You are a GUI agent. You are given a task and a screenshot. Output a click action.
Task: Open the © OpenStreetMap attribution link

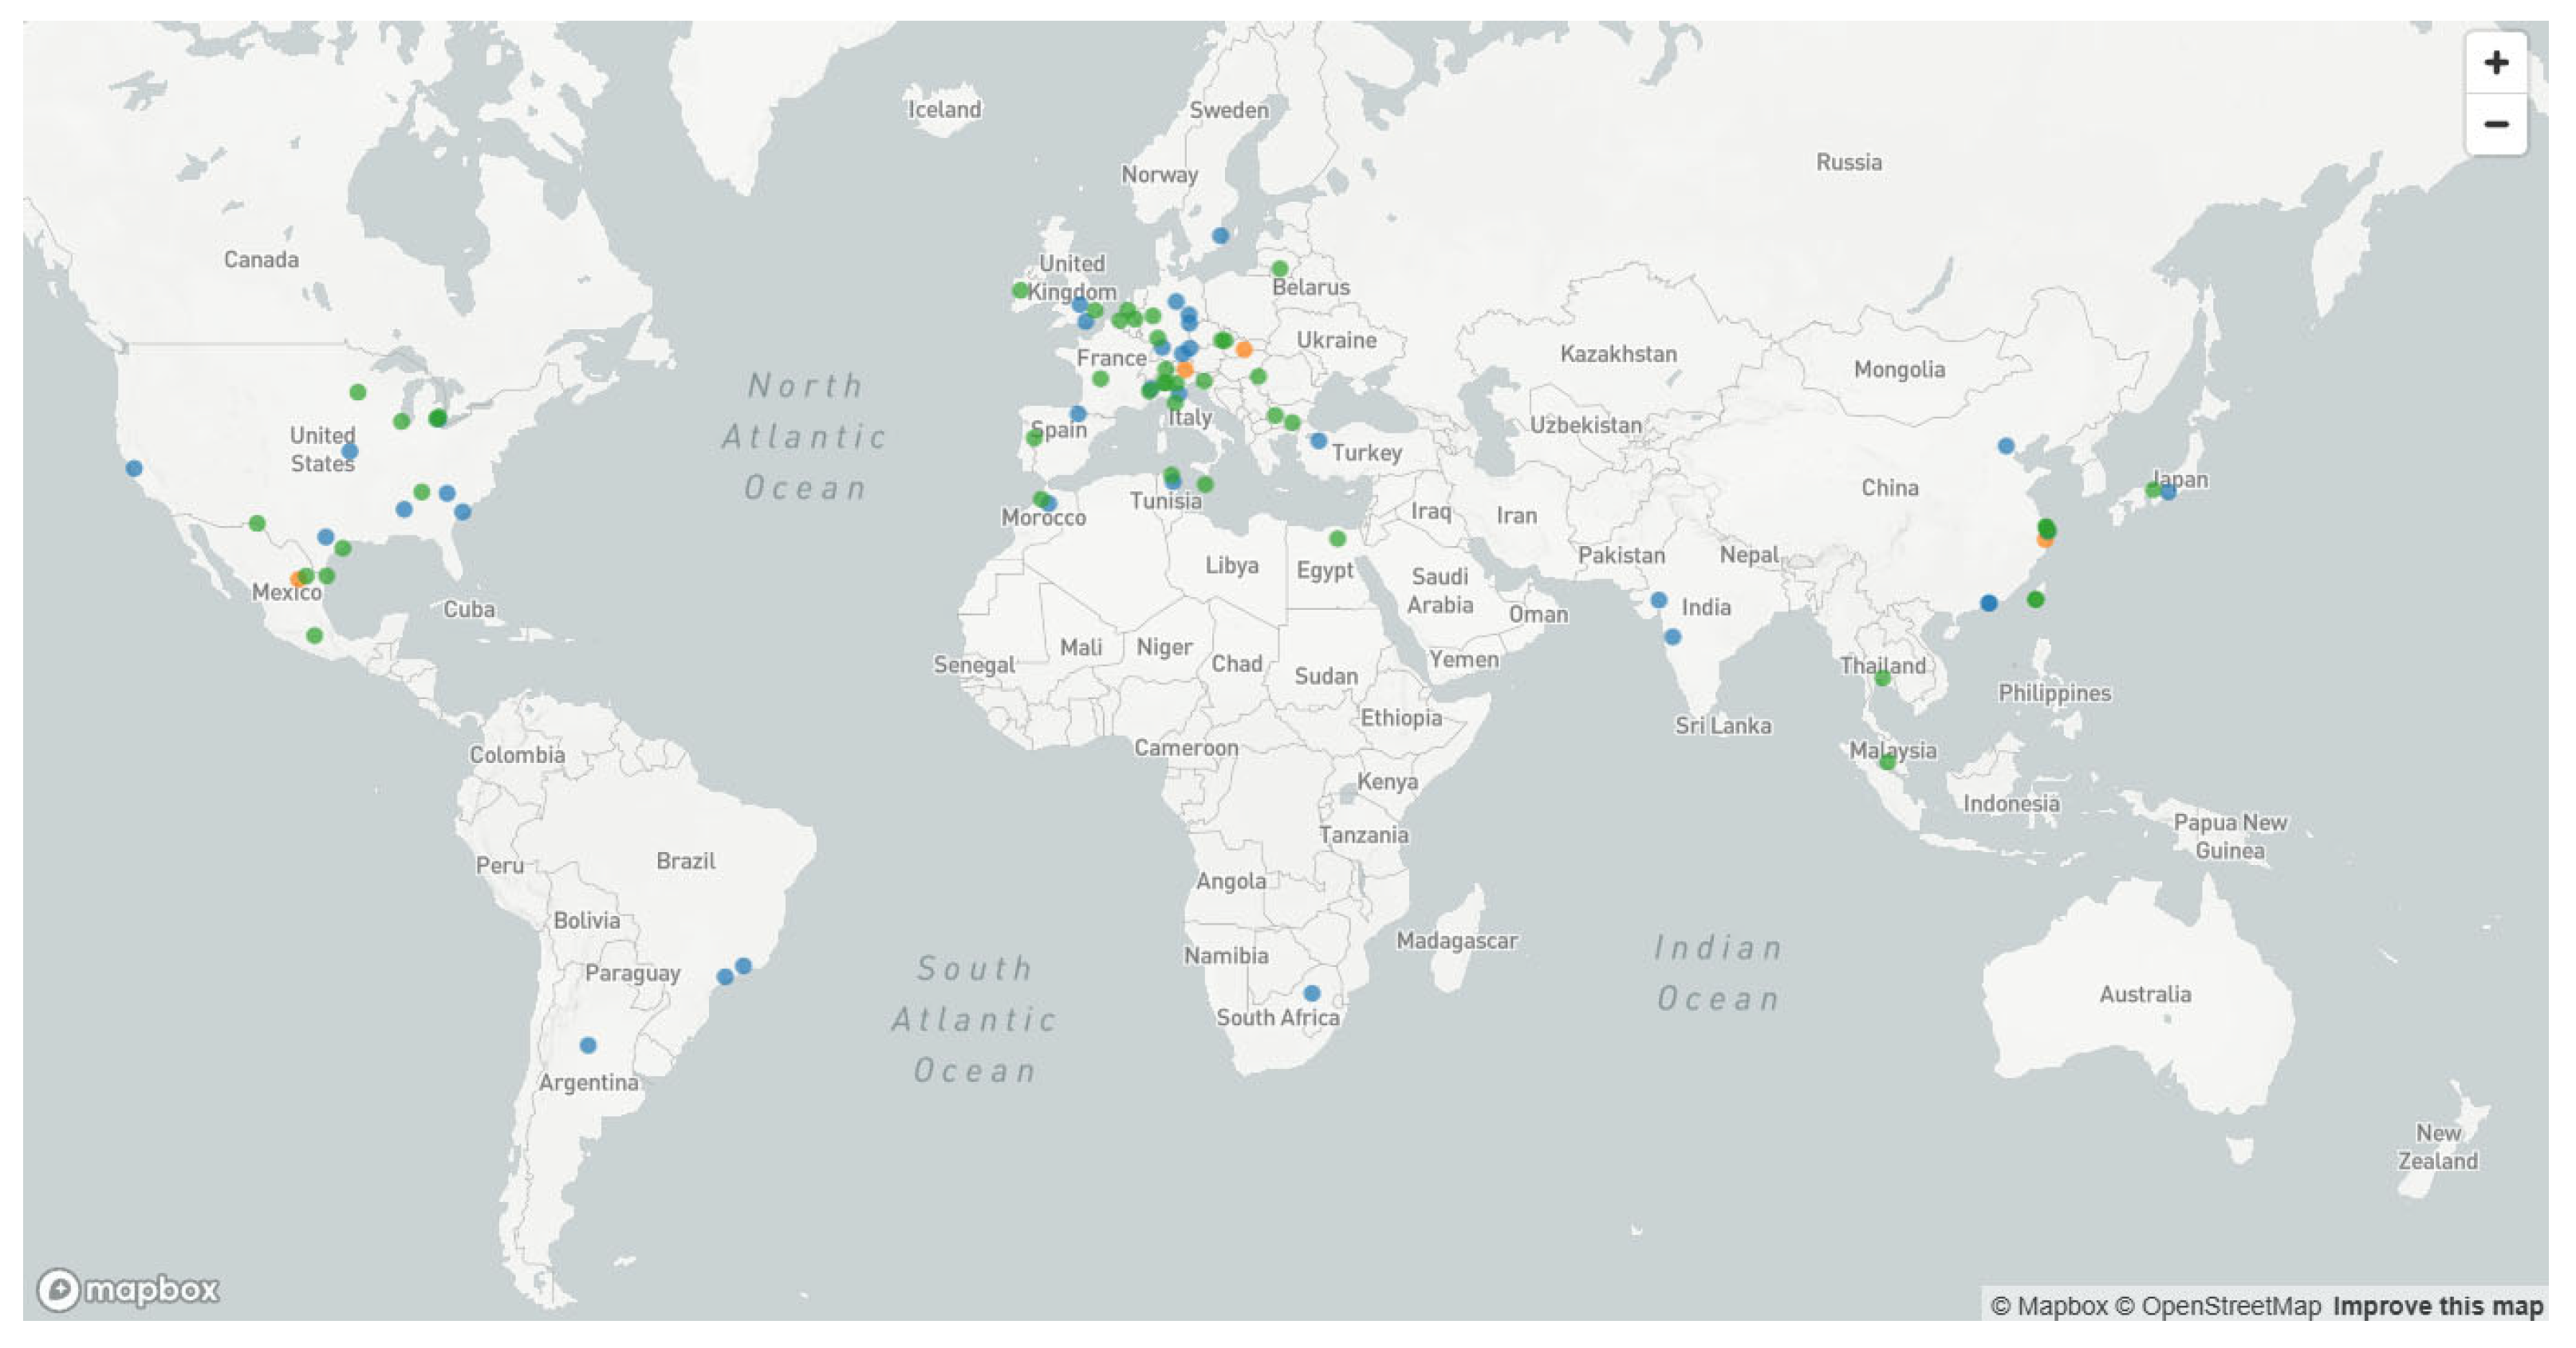2218,1306
